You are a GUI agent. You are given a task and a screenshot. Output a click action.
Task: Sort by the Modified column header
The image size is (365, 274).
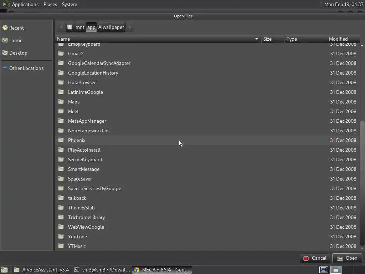point(343,39)
